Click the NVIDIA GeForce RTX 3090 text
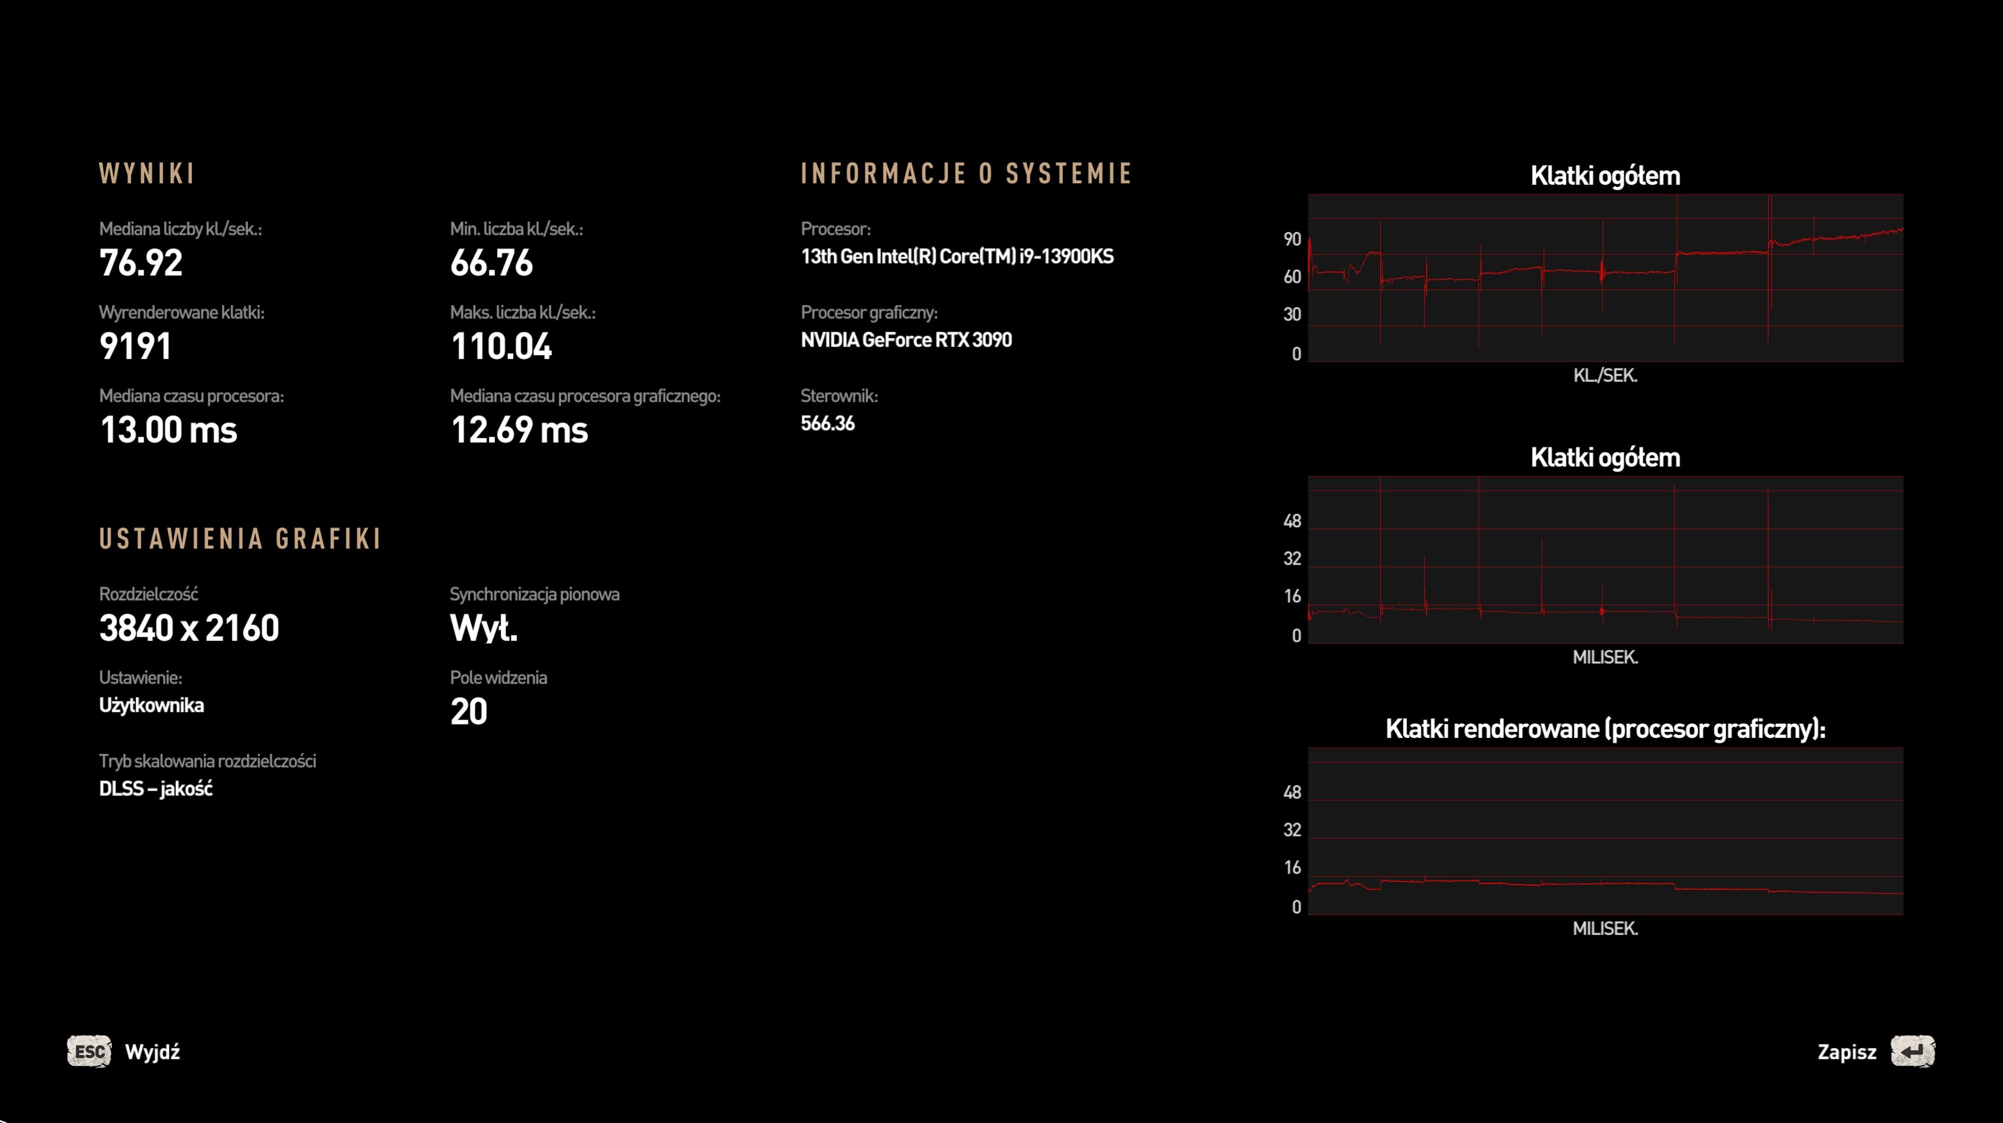This screenshot has width=2003, height=1123. coord(906,340)
